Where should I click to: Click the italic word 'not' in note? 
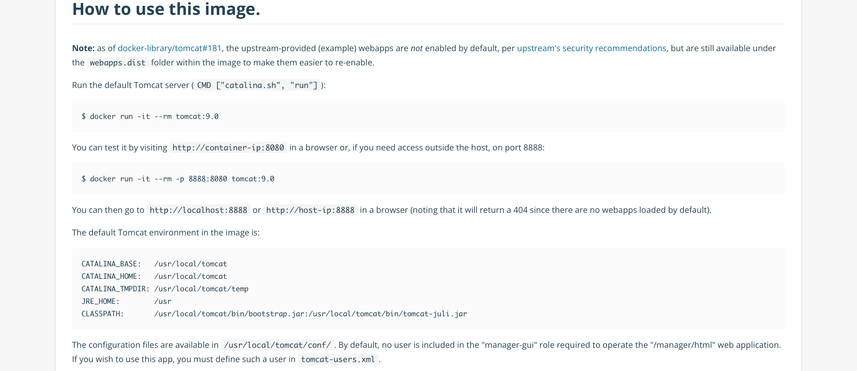click(x=416, y=48)
